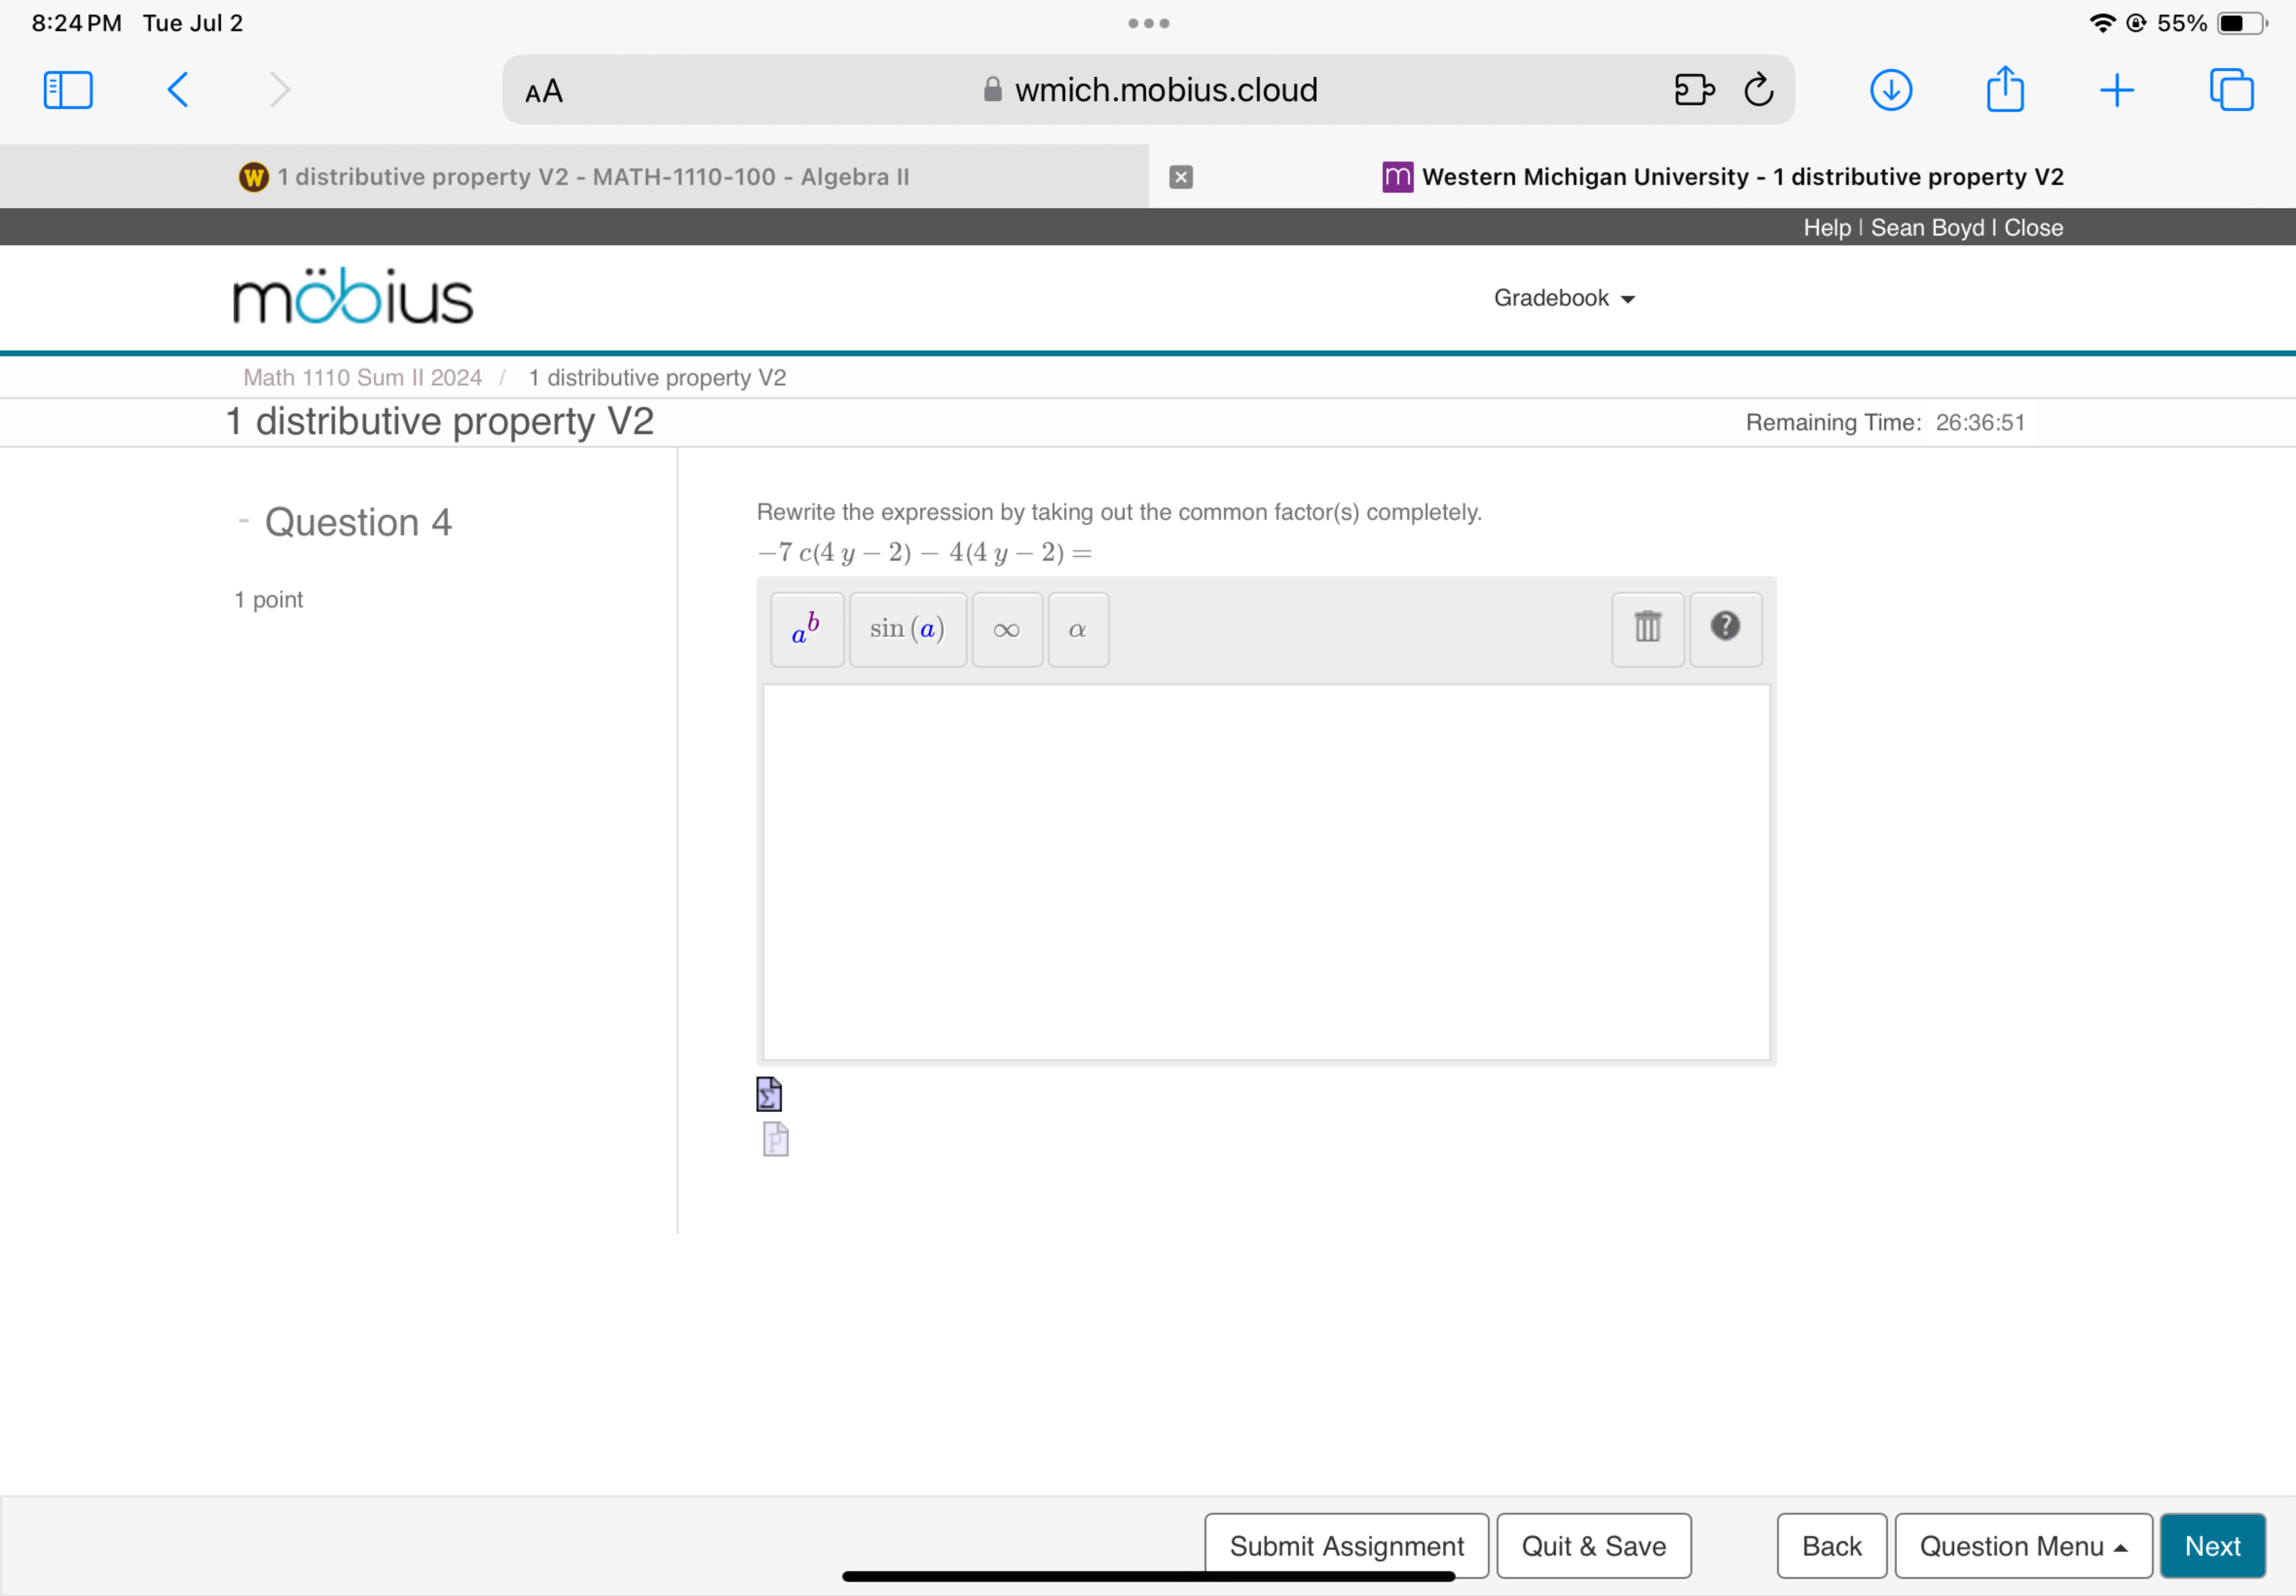This screenshot has width=2296, height=1596.
Task: Open Safari share sheet
Action: (2004, 90)
